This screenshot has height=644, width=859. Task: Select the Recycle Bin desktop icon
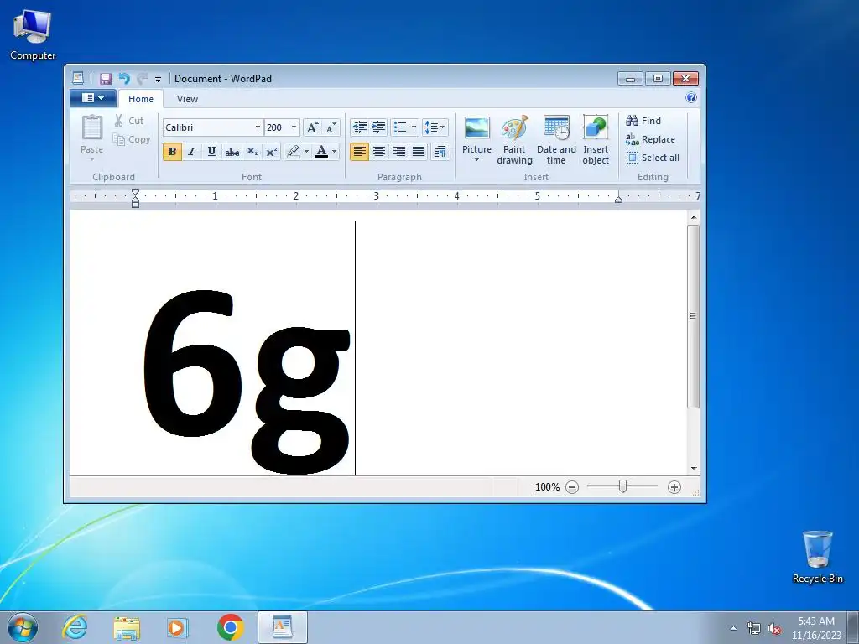817,557
